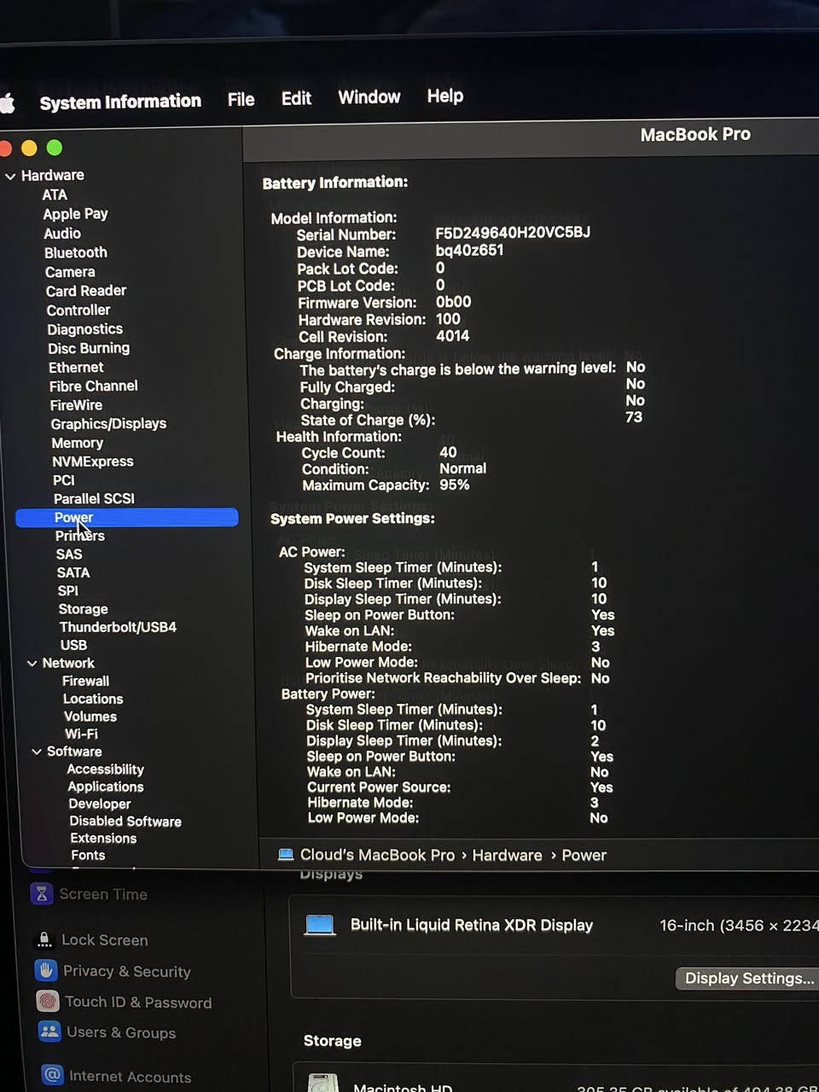This screenshot has width=819, height=1092.
Task: Click the laptop icon in the path bar
Action: pos(286,854)
